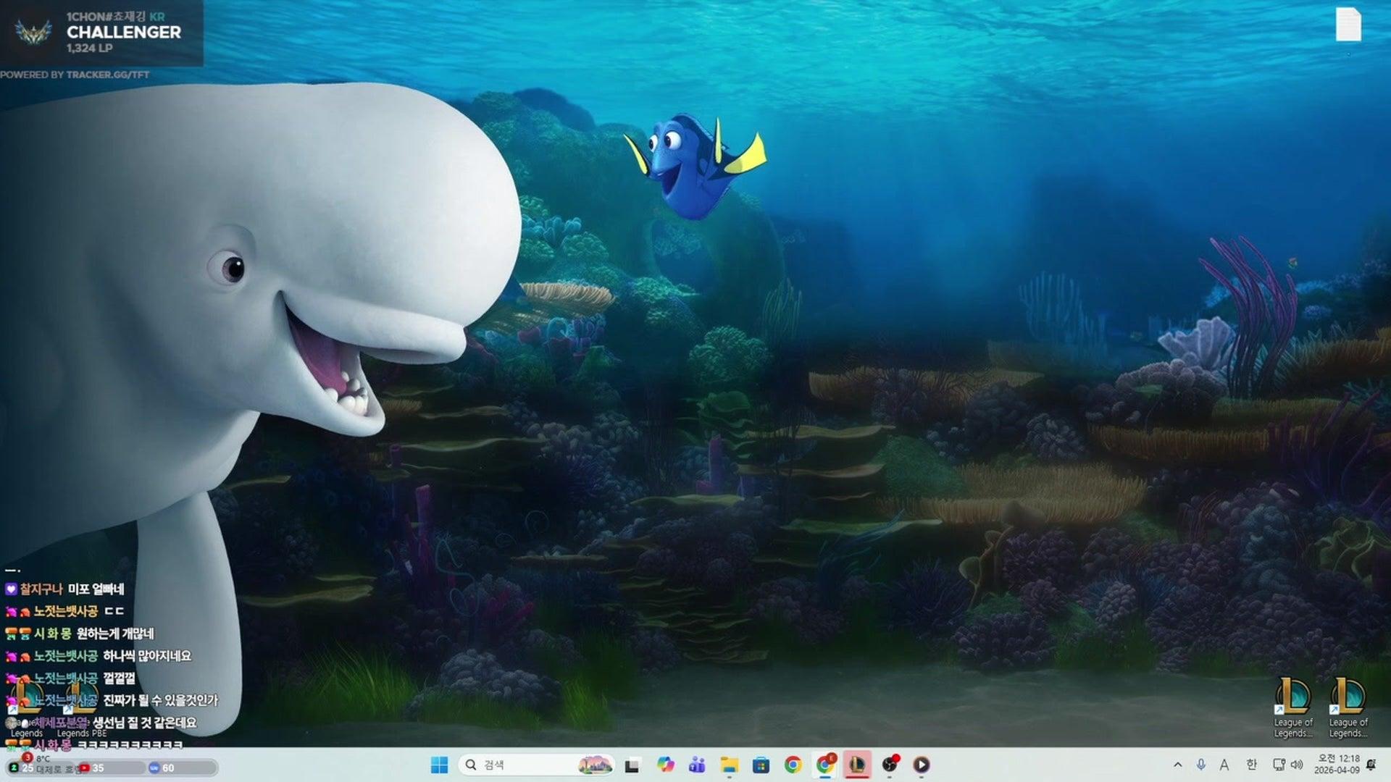Open Task View from taskbar
The image size is (1391, 782).
[632, 765]
